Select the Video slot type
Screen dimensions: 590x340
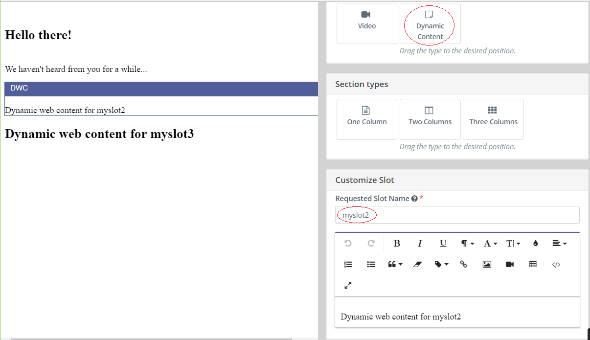367,23
